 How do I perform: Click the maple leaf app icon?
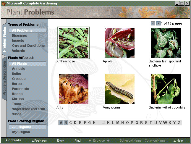[x=4, y=4]
